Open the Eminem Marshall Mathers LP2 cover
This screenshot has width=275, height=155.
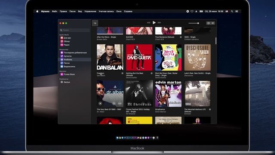(198, 93)
